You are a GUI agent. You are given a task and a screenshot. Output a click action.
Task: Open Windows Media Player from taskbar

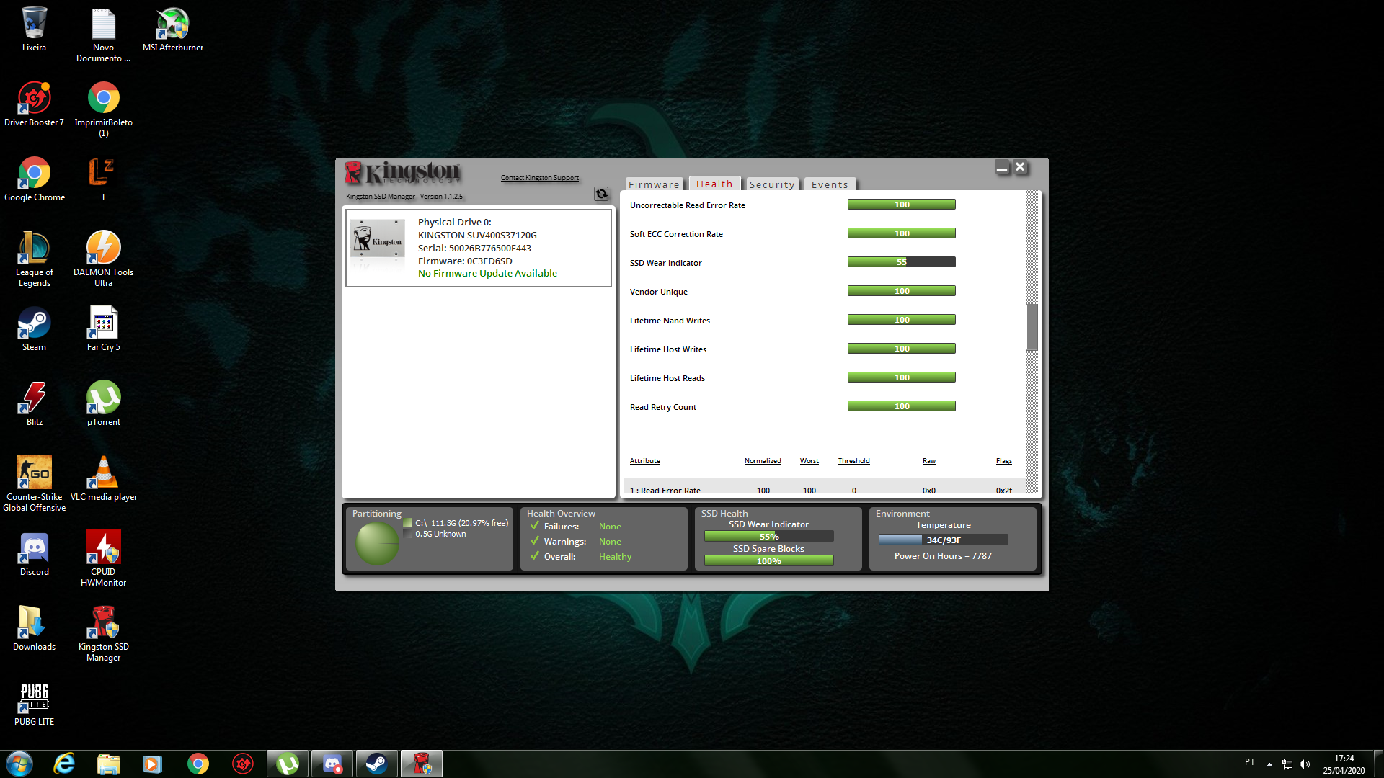point(153,764)
